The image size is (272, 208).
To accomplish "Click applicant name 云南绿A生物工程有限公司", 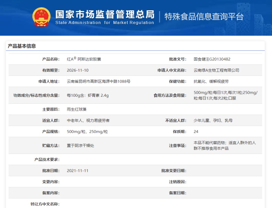I will click(216, 70).
